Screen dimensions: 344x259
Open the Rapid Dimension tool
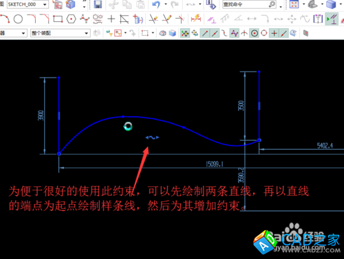click(196, 19)
